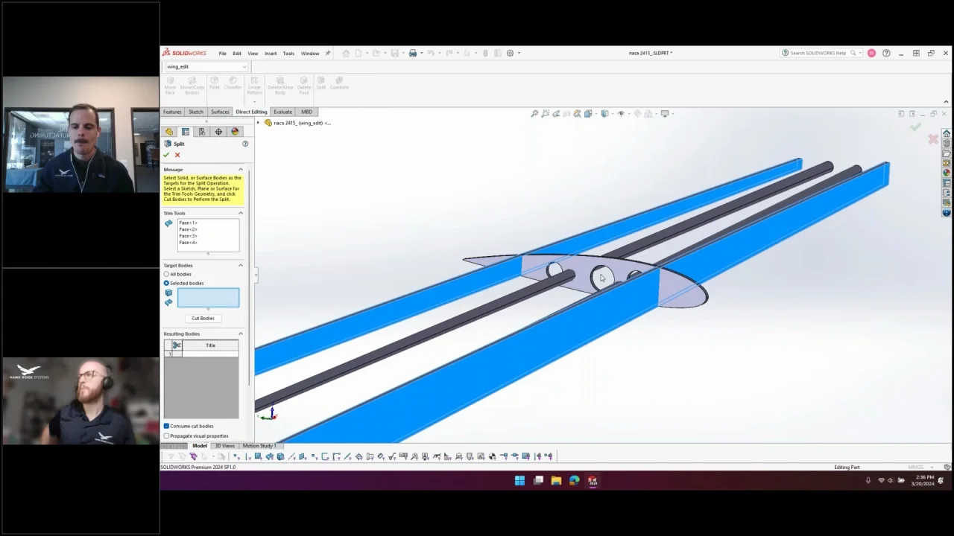Screen dimensions: 954x536
Task: Switch to the Evaluate tab
Action: 282,112
